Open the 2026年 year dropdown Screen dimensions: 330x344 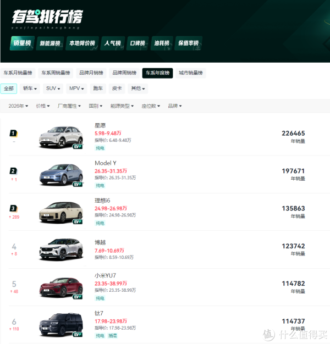tap(18, 106)
